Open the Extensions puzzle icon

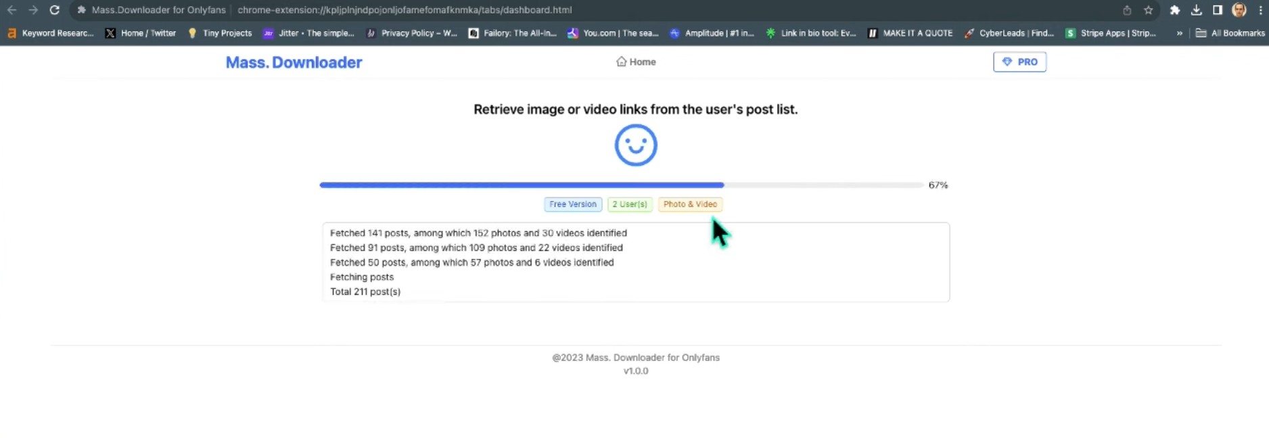1175,10
